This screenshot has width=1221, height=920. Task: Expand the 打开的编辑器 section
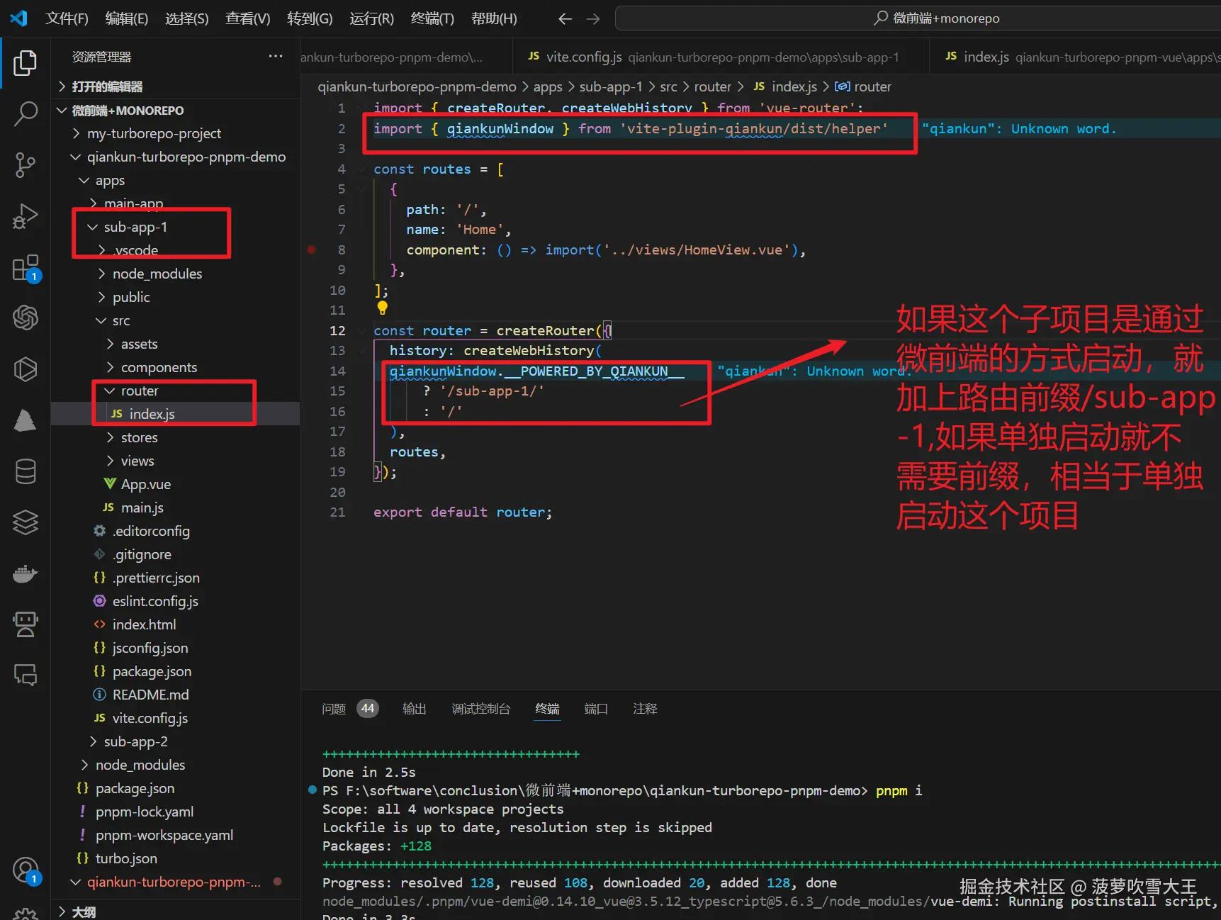175,86
